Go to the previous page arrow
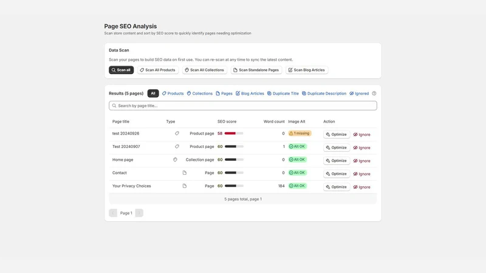Screen dimensions: 486x273 click(113, 213)
